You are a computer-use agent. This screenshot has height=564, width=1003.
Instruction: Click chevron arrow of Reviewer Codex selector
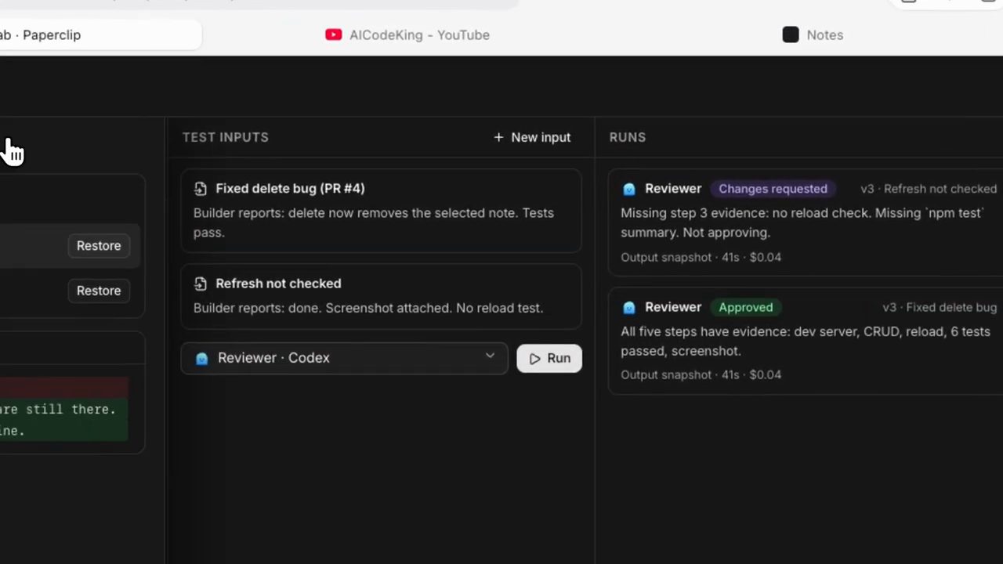click(x=490, y=356)
